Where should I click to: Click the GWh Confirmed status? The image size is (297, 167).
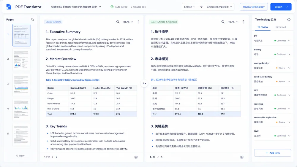coord(280,136)
